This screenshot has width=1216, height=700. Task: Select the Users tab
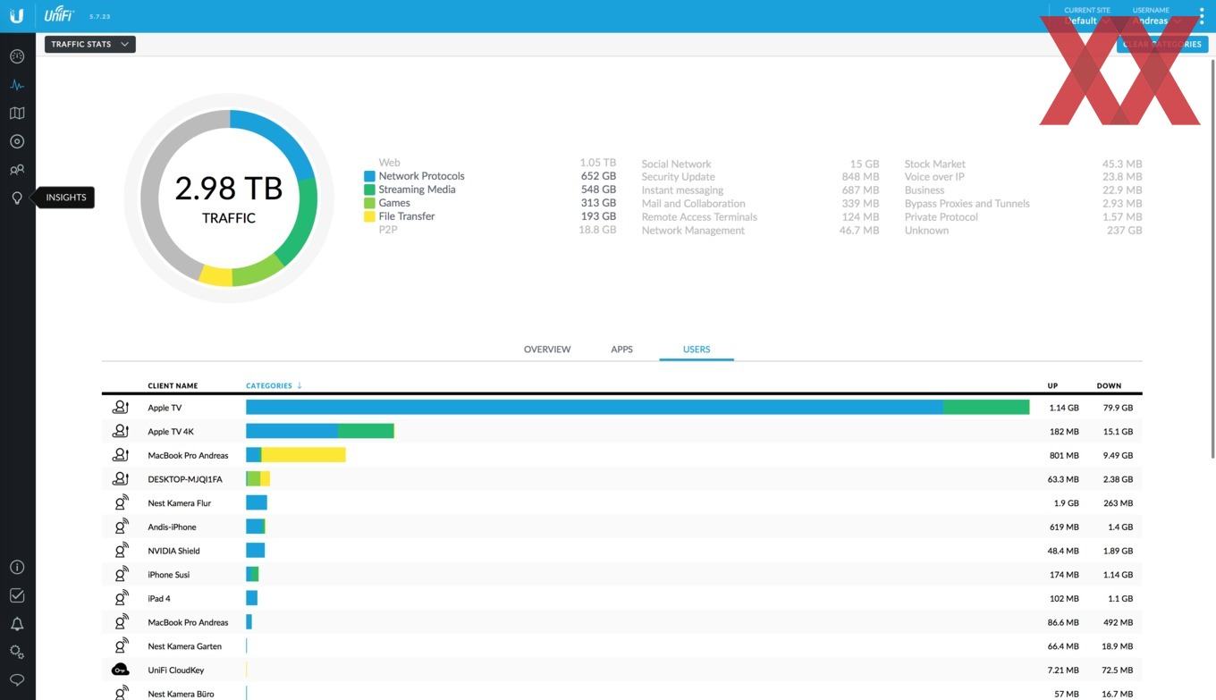coord(697,350)
